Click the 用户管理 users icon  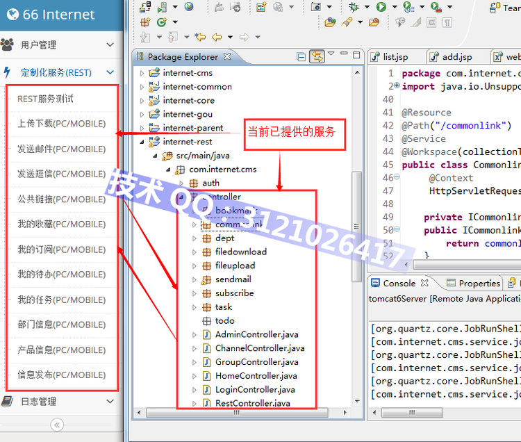pos(8,44)
